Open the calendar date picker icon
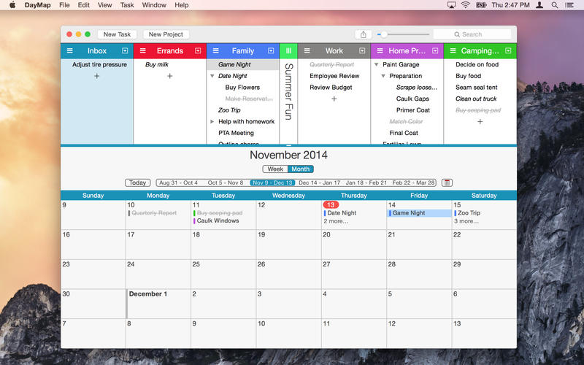 (x=447, y=182)
